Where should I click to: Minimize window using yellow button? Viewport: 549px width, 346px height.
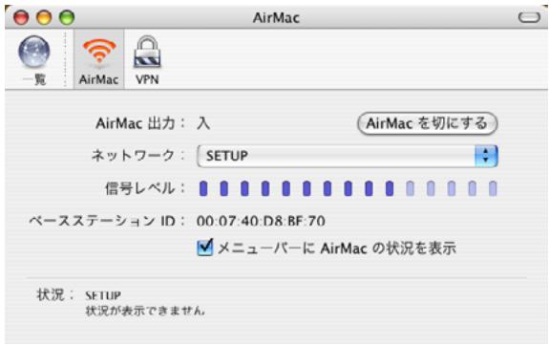pos(44,17)
